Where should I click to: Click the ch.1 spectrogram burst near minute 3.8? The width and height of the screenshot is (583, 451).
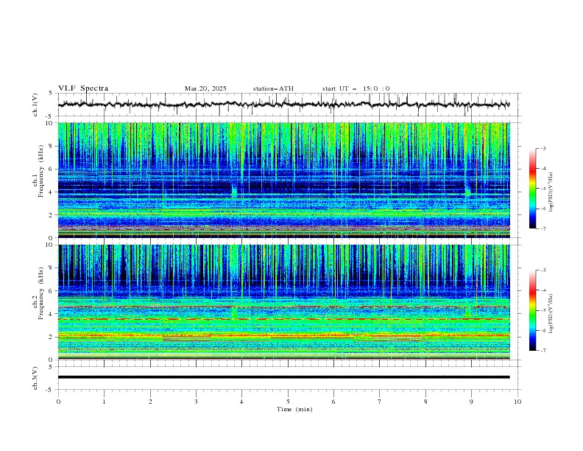(234, 191)
